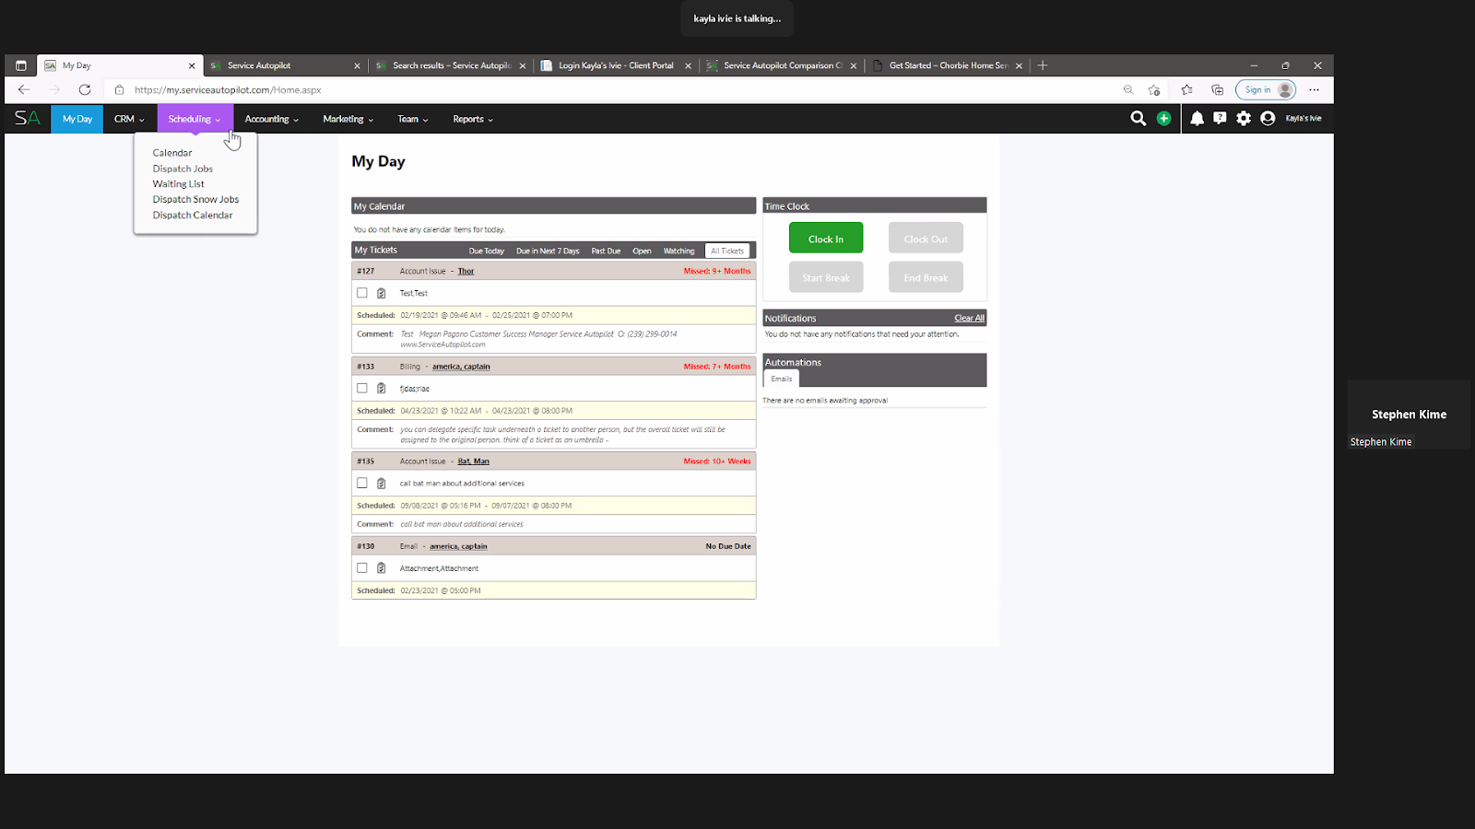This screenshot has width=1475, height=829.
Task: Filter tickets by Due Today
Action: point(487,251)
